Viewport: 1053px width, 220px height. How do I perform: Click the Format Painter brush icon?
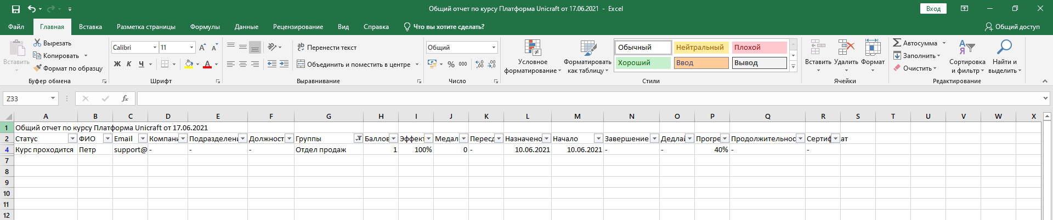pos(37,68)
